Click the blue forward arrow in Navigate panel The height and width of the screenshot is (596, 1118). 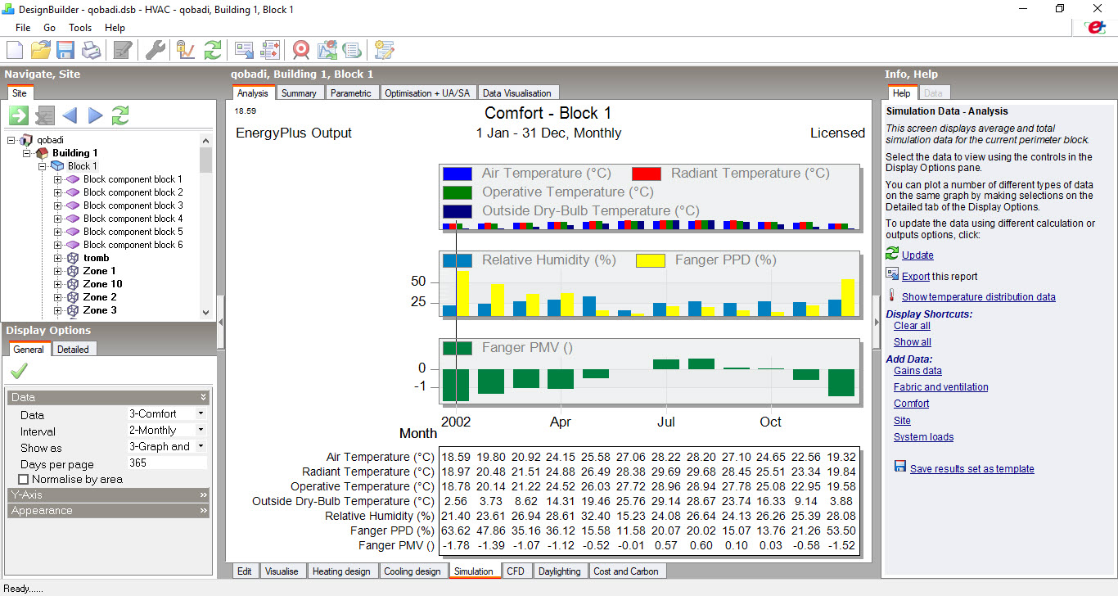coord(96,115)
